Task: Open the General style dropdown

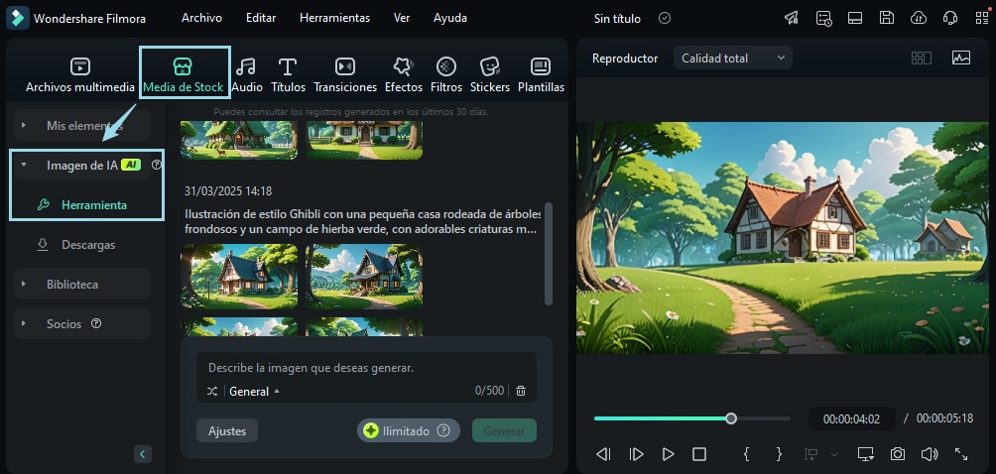Action: point(253,392)
